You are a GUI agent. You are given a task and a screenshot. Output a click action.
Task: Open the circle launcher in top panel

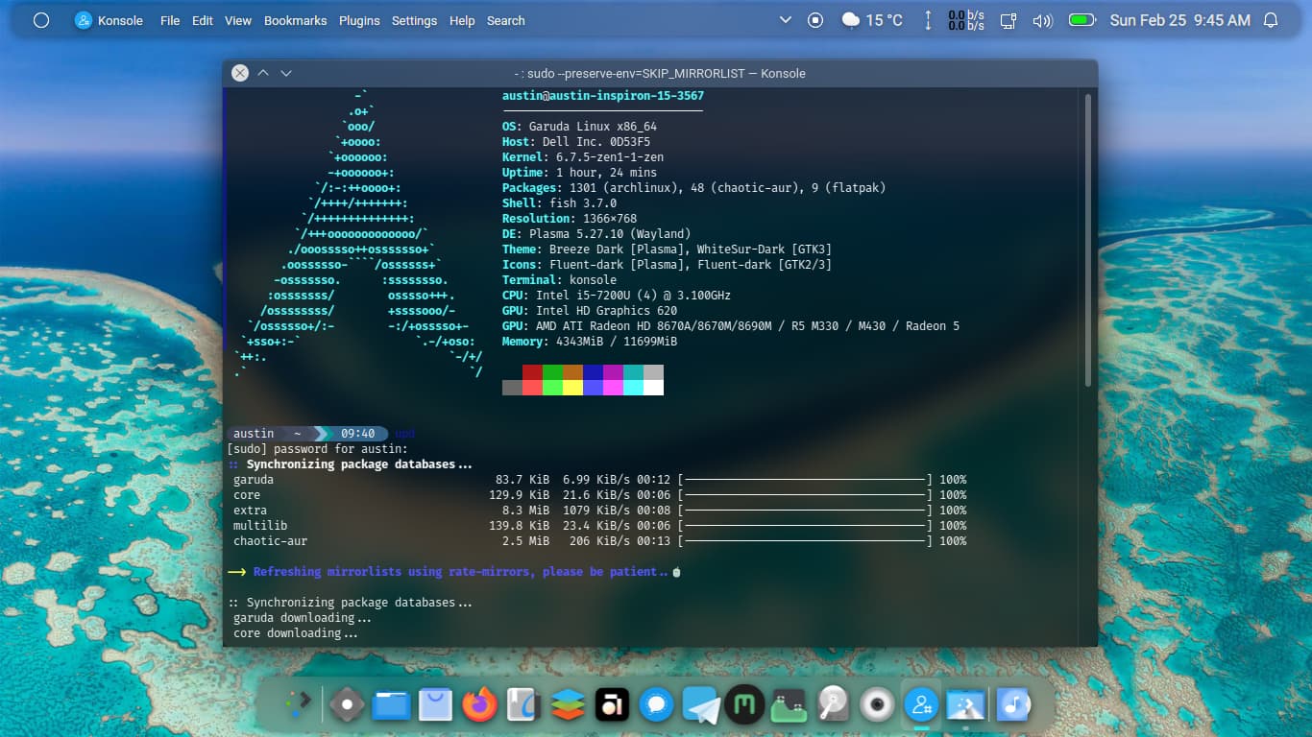(x=41, y=20)
